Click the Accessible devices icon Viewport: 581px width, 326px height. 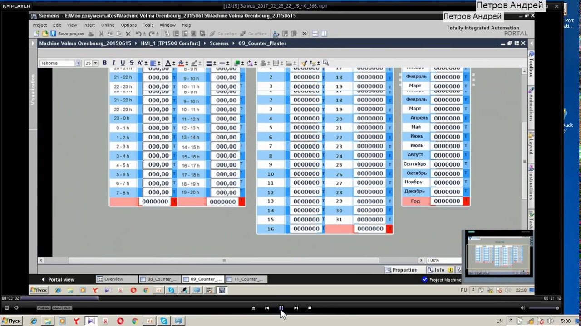[x=276, y=34]
